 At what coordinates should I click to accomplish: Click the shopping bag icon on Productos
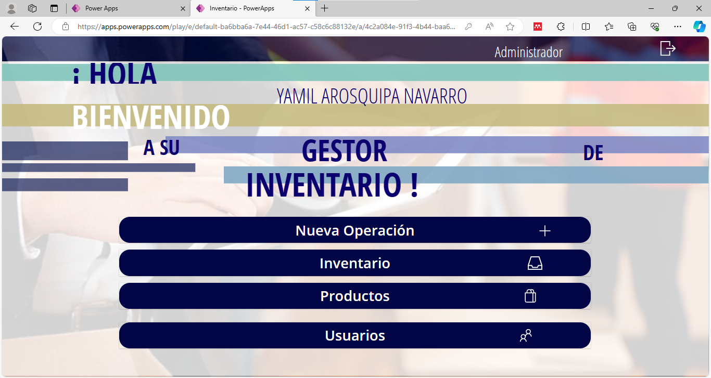(530, 296)
